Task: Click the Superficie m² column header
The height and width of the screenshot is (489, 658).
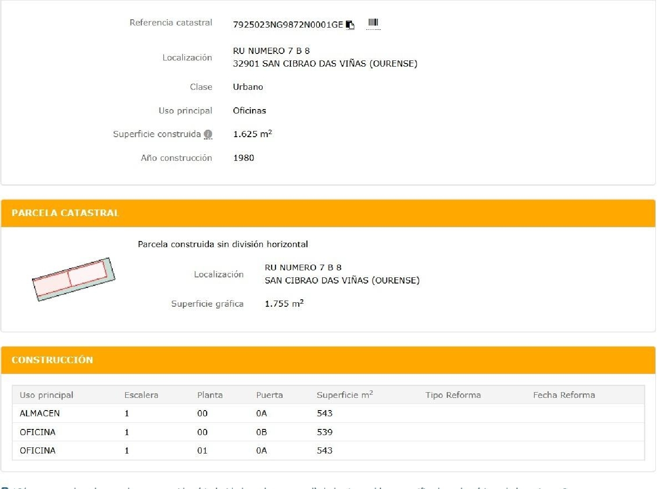Action: click(344, 395)
